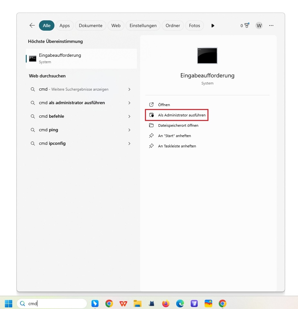Switch to the Web filter tab
Screen dimensions: 298x309
116,25
